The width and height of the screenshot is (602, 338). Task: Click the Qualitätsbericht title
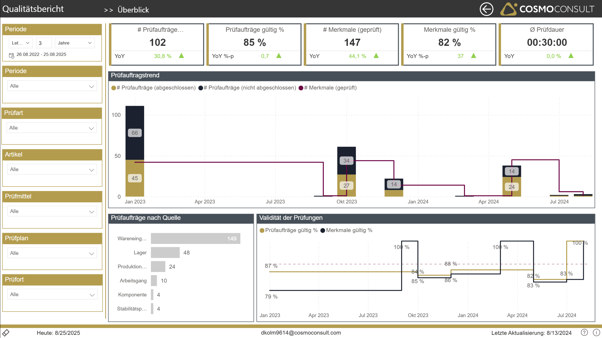(x=33, y=9)
